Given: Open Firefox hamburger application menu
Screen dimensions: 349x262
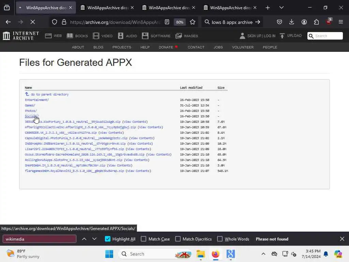Looking at the screenshot, I should tap(341, 22).
